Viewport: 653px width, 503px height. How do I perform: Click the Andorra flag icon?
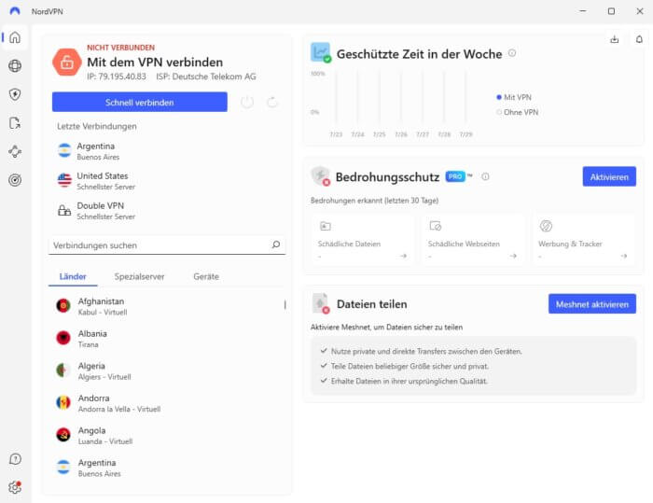point(63,402)
